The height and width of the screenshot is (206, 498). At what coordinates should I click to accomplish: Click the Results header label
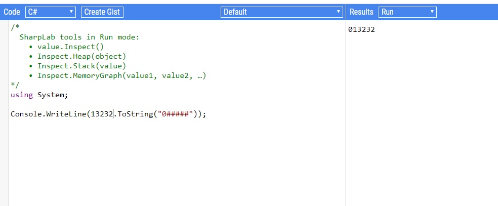point(361,12)
